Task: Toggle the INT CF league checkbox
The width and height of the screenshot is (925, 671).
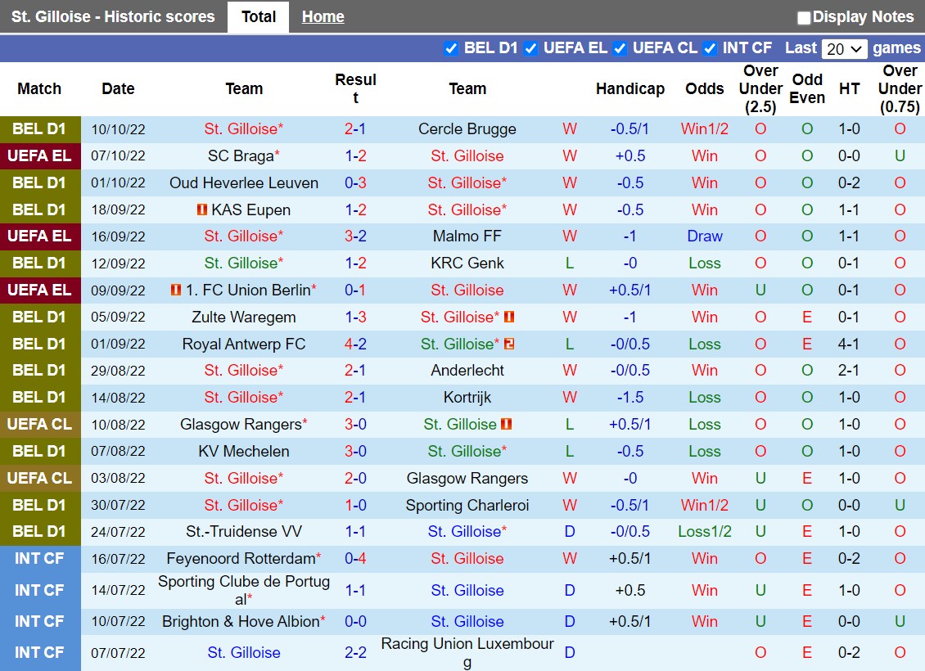Action: [711, 48]
